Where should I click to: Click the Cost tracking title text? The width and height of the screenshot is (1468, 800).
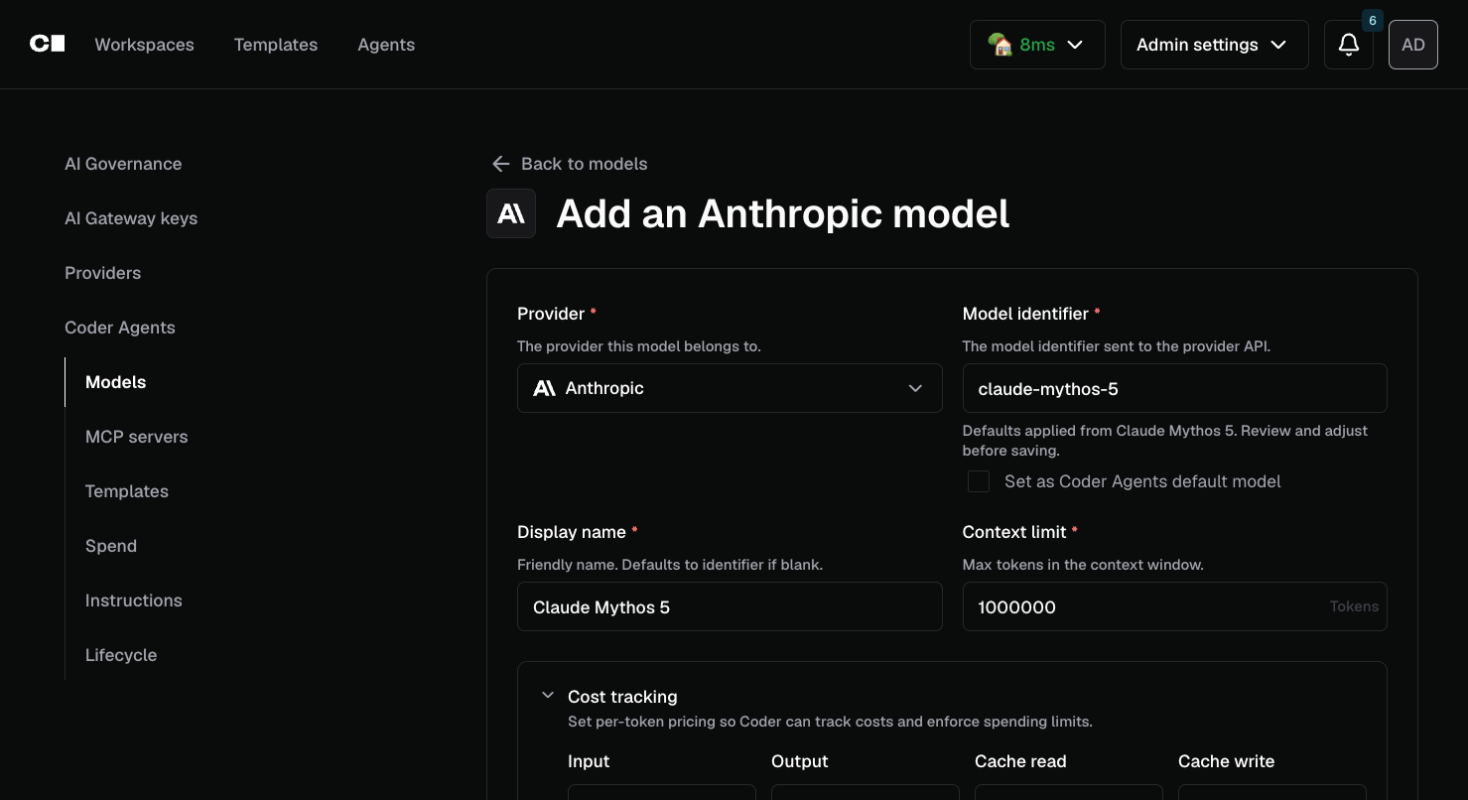click(x=622, y=697)
